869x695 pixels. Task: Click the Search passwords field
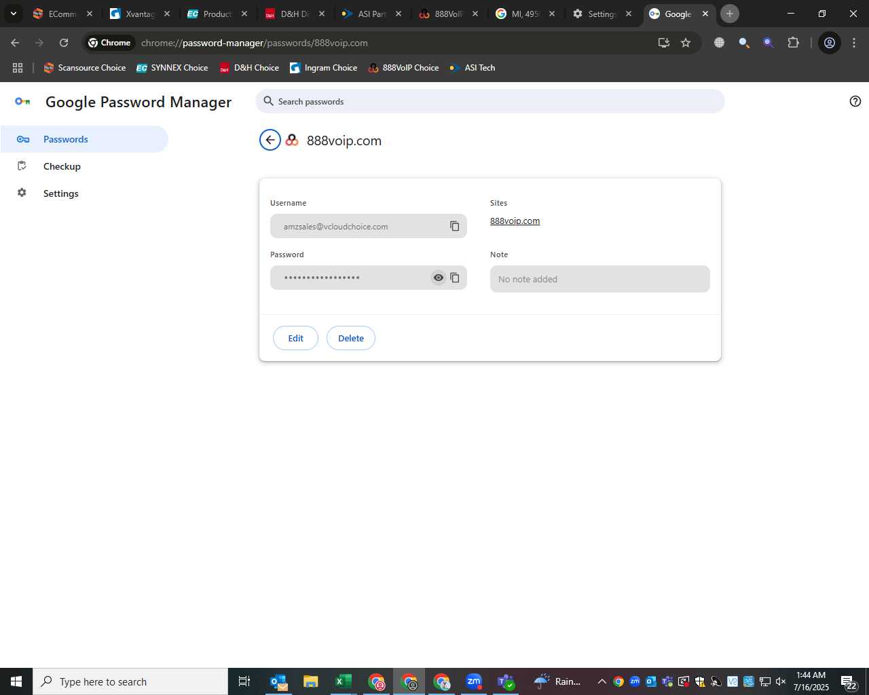(x=490, y=101)
